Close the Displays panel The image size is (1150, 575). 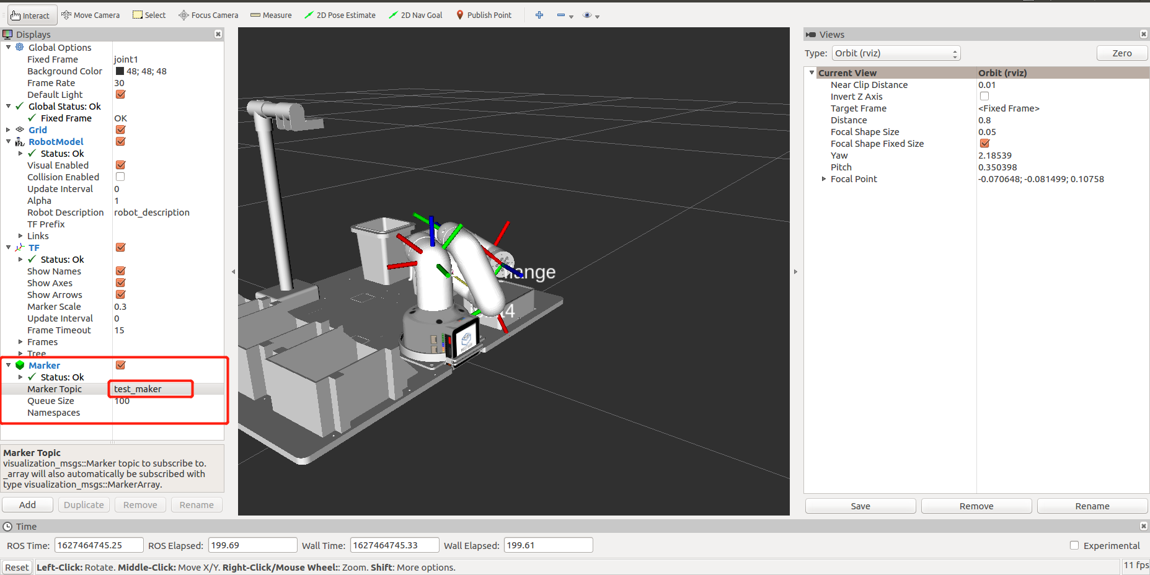[218, 34]
